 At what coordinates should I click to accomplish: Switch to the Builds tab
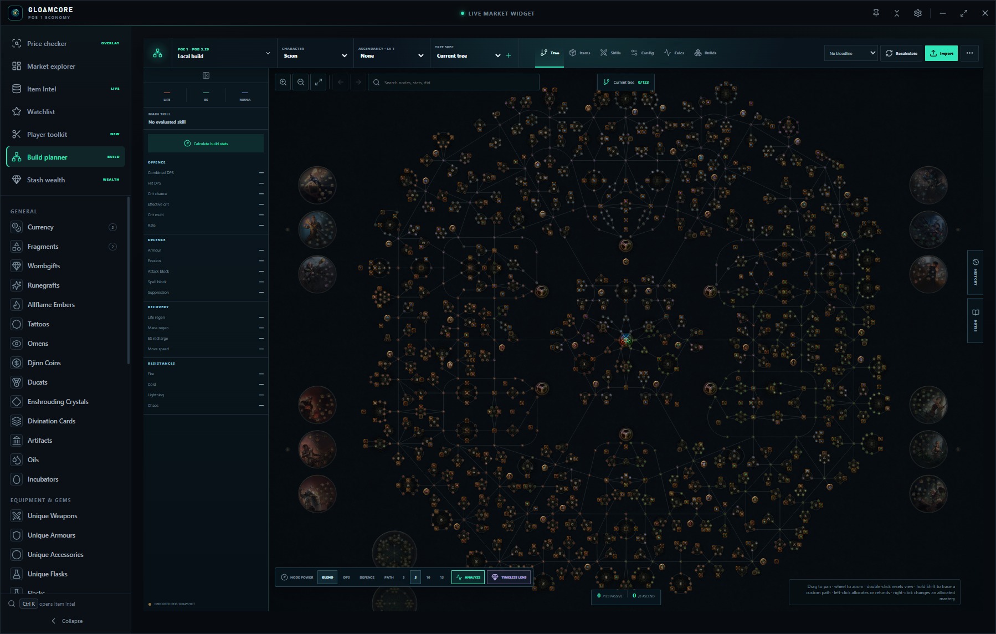point(705,53)
